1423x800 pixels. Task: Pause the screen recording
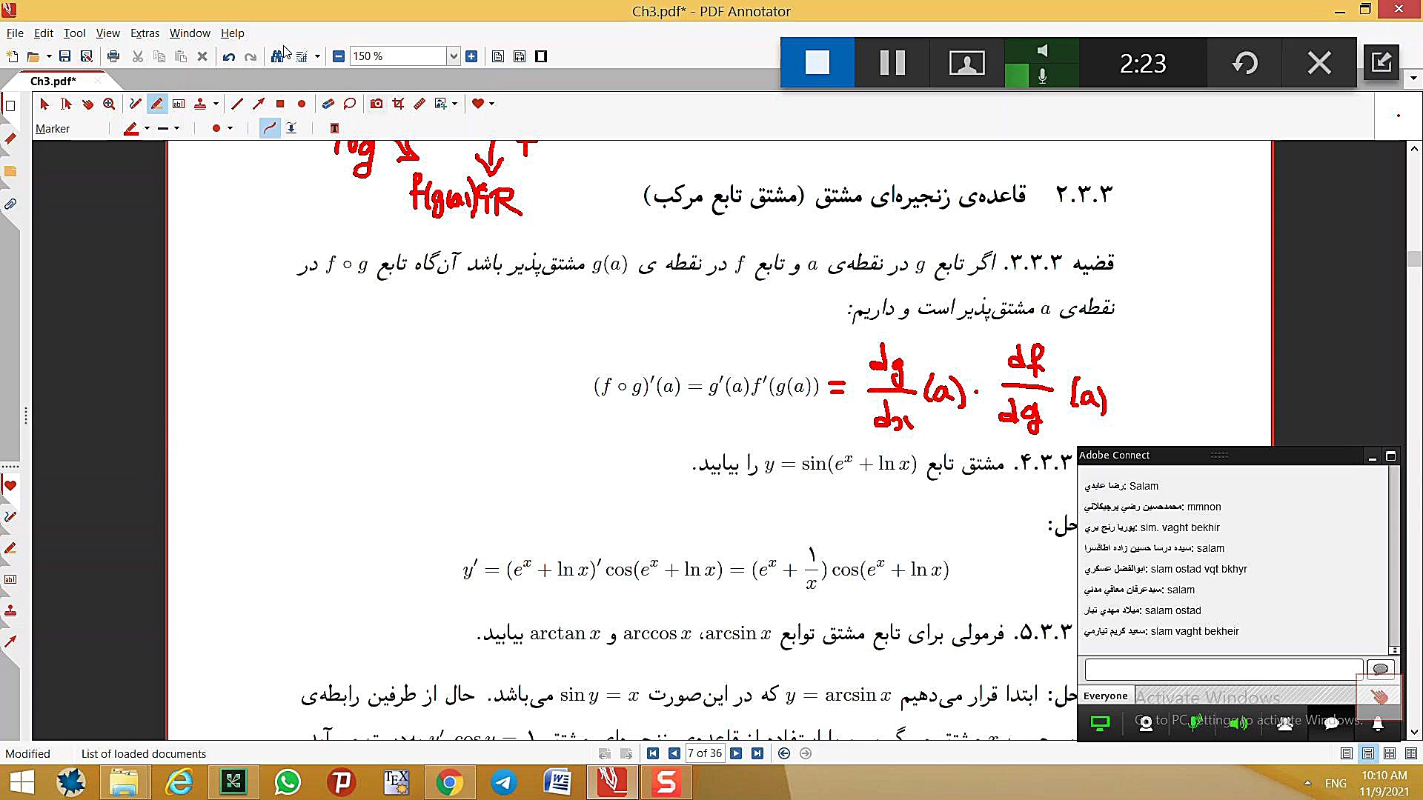pyautogui.click(x=892, y=63)
